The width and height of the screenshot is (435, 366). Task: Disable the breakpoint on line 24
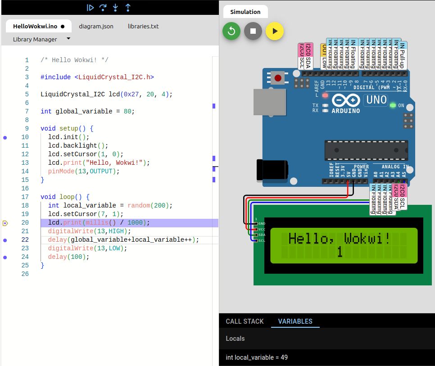pos(5,257)
